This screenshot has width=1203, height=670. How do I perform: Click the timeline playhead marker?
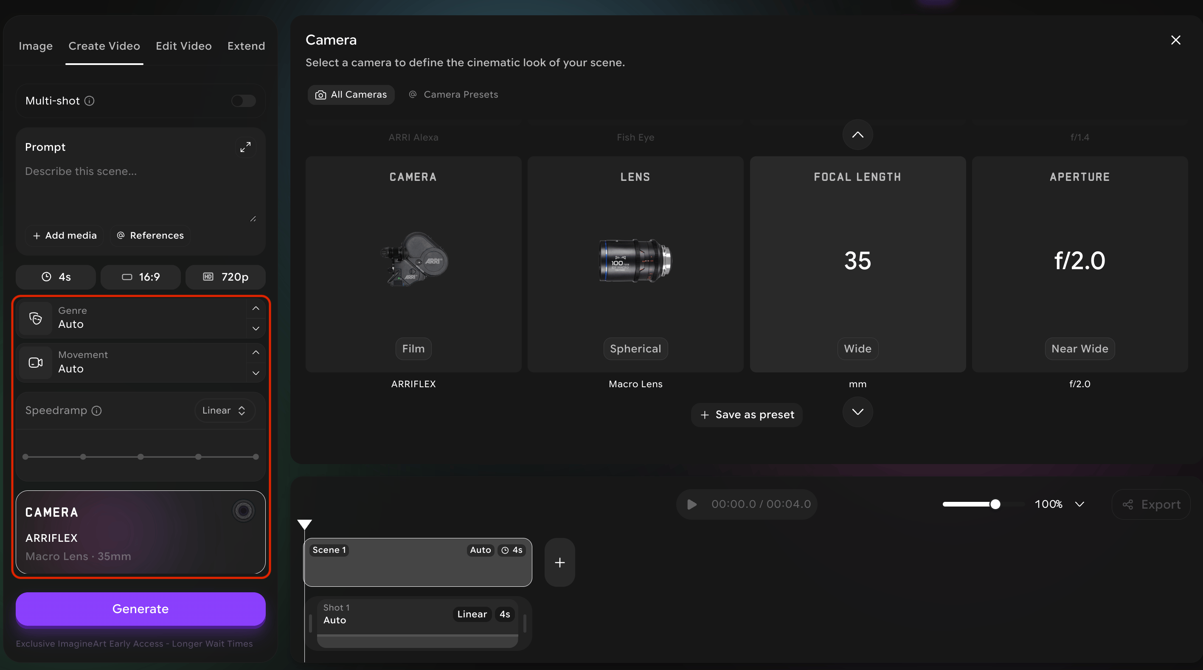(x=304, y=524)
